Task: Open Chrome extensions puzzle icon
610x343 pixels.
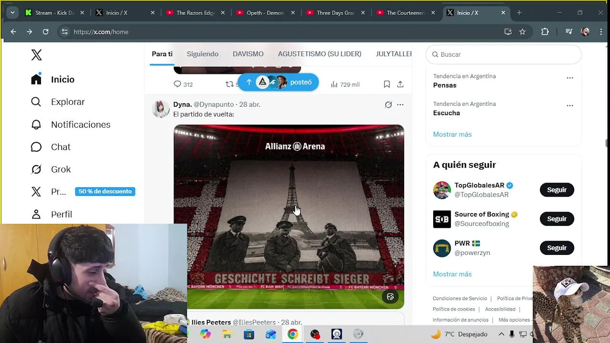Action: 545,32
